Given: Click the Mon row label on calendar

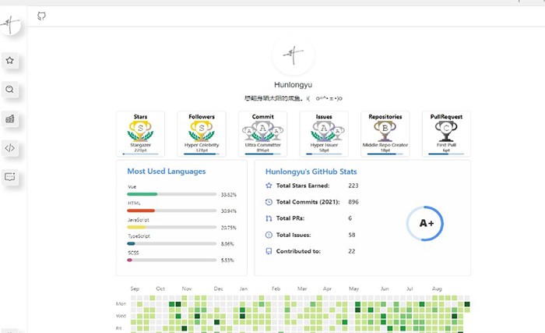Looking at the screenshot, I should [121, 303].
